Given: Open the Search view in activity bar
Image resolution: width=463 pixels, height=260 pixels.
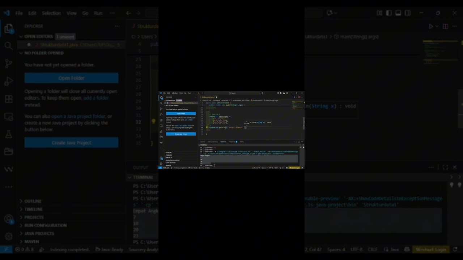Looking at the screenshot, I should coord(161,103).
